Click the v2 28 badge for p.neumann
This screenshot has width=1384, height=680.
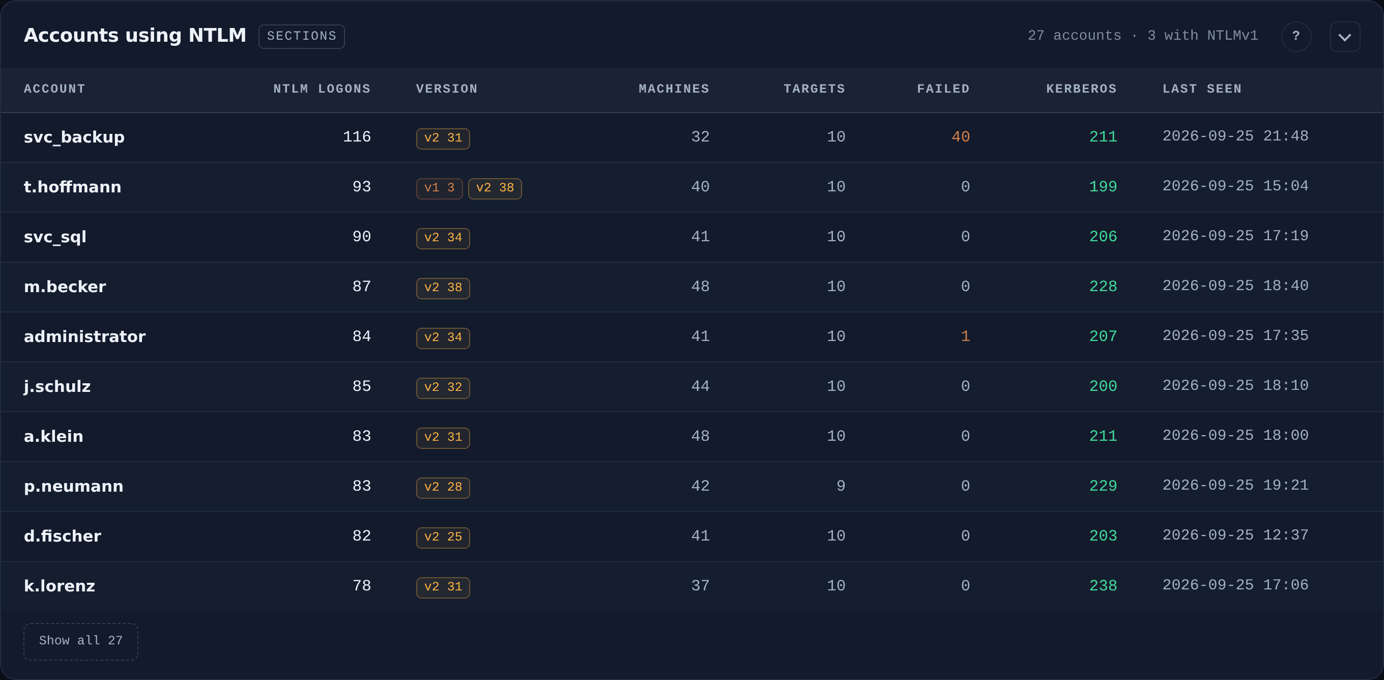(x=443, y=488)
